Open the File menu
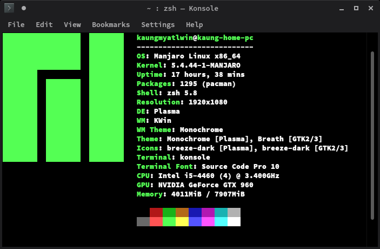 pyautogui.click(x=16, y=24)
